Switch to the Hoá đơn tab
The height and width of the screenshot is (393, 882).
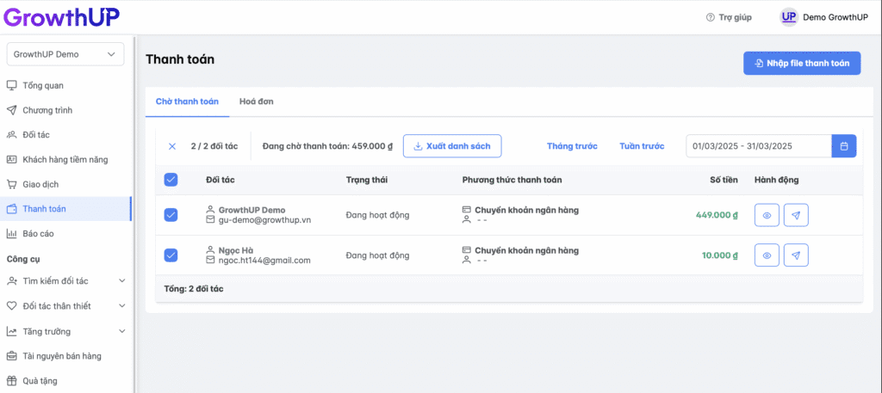pyautogui.click(x=256, y=101)
